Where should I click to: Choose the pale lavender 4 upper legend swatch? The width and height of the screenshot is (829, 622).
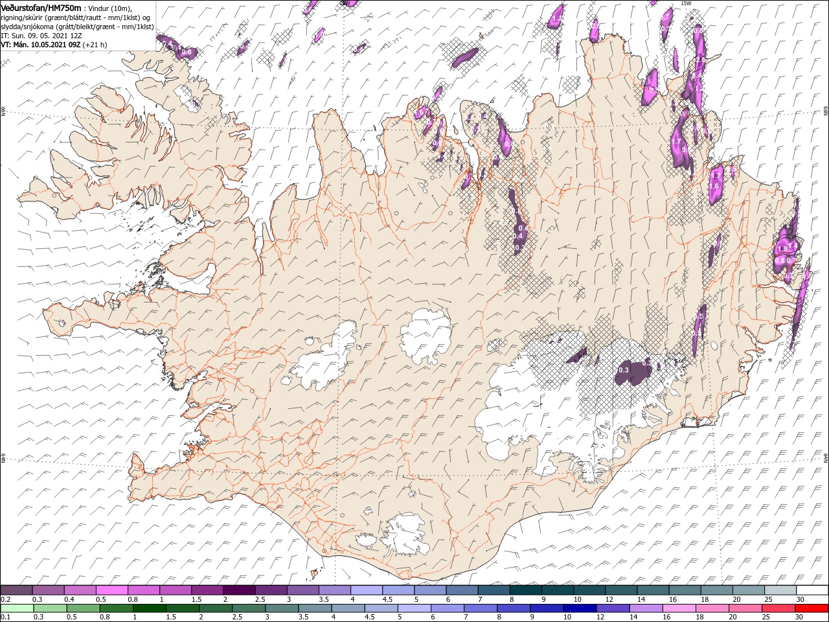[x=367, y=590]
